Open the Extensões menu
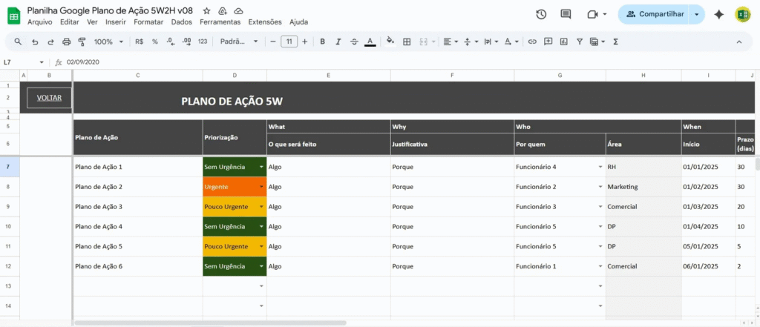This screenshot has width=760, height=327. click(x=265, y=22)
